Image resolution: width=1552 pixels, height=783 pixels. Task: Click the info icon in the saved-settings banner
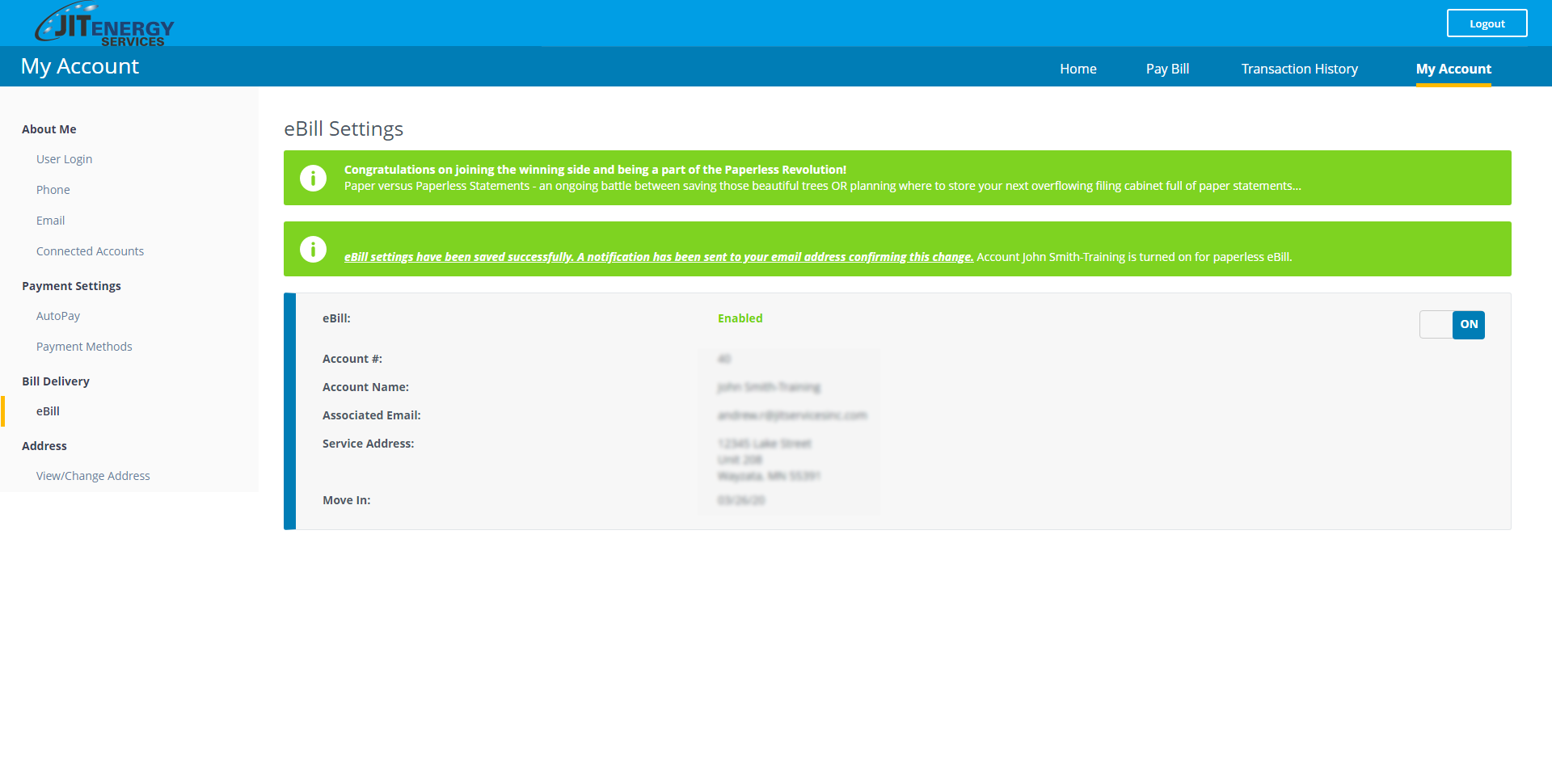313,249
